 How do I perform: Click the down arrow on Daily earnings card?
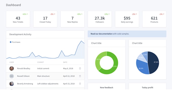tap(136, 14)
